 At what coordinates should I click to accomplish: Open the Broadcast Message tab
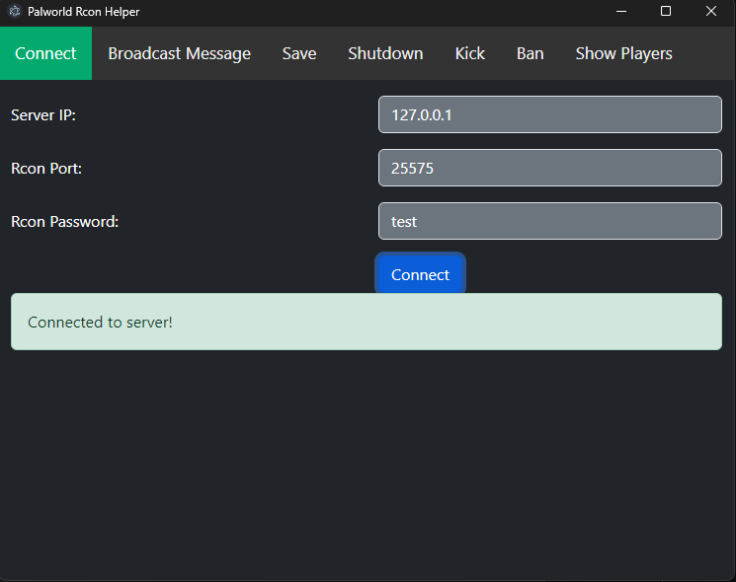coord(179,53)
